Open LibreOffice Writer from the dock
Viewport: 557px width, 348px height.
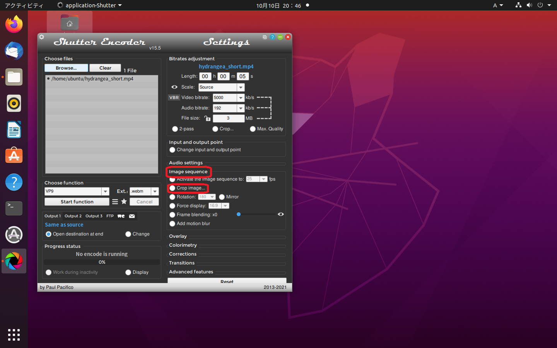(x=14, y=130)
